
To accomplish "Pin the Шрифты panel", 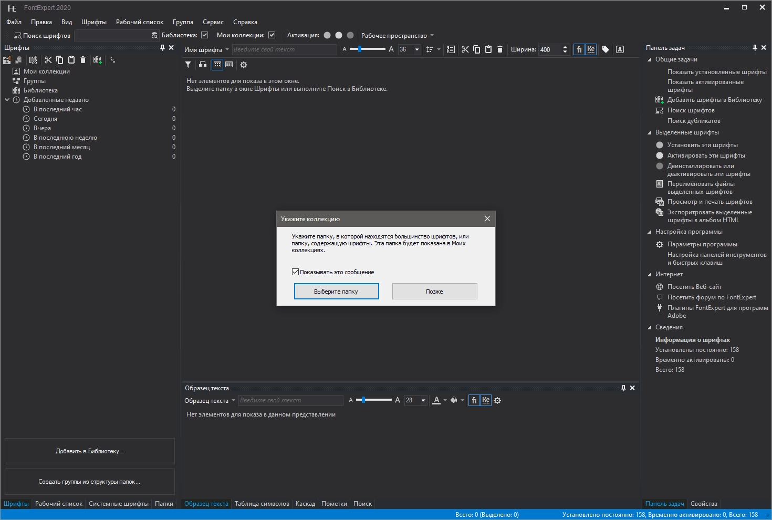I will [x=162, y=48].
